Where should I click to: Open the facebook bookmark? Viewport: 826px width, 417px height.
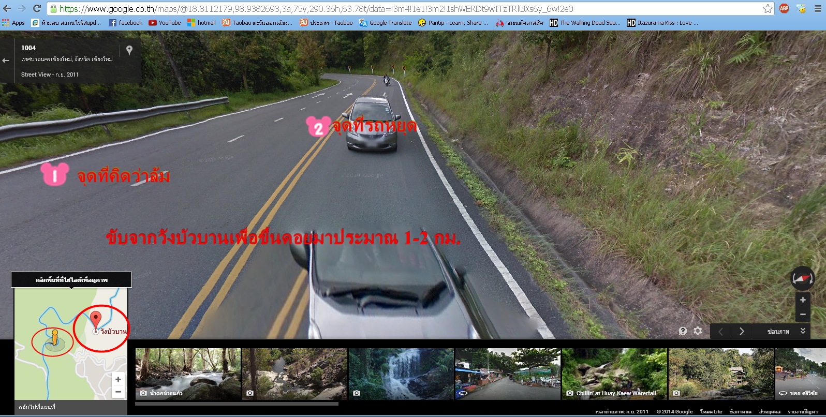[x=125, y=23]
